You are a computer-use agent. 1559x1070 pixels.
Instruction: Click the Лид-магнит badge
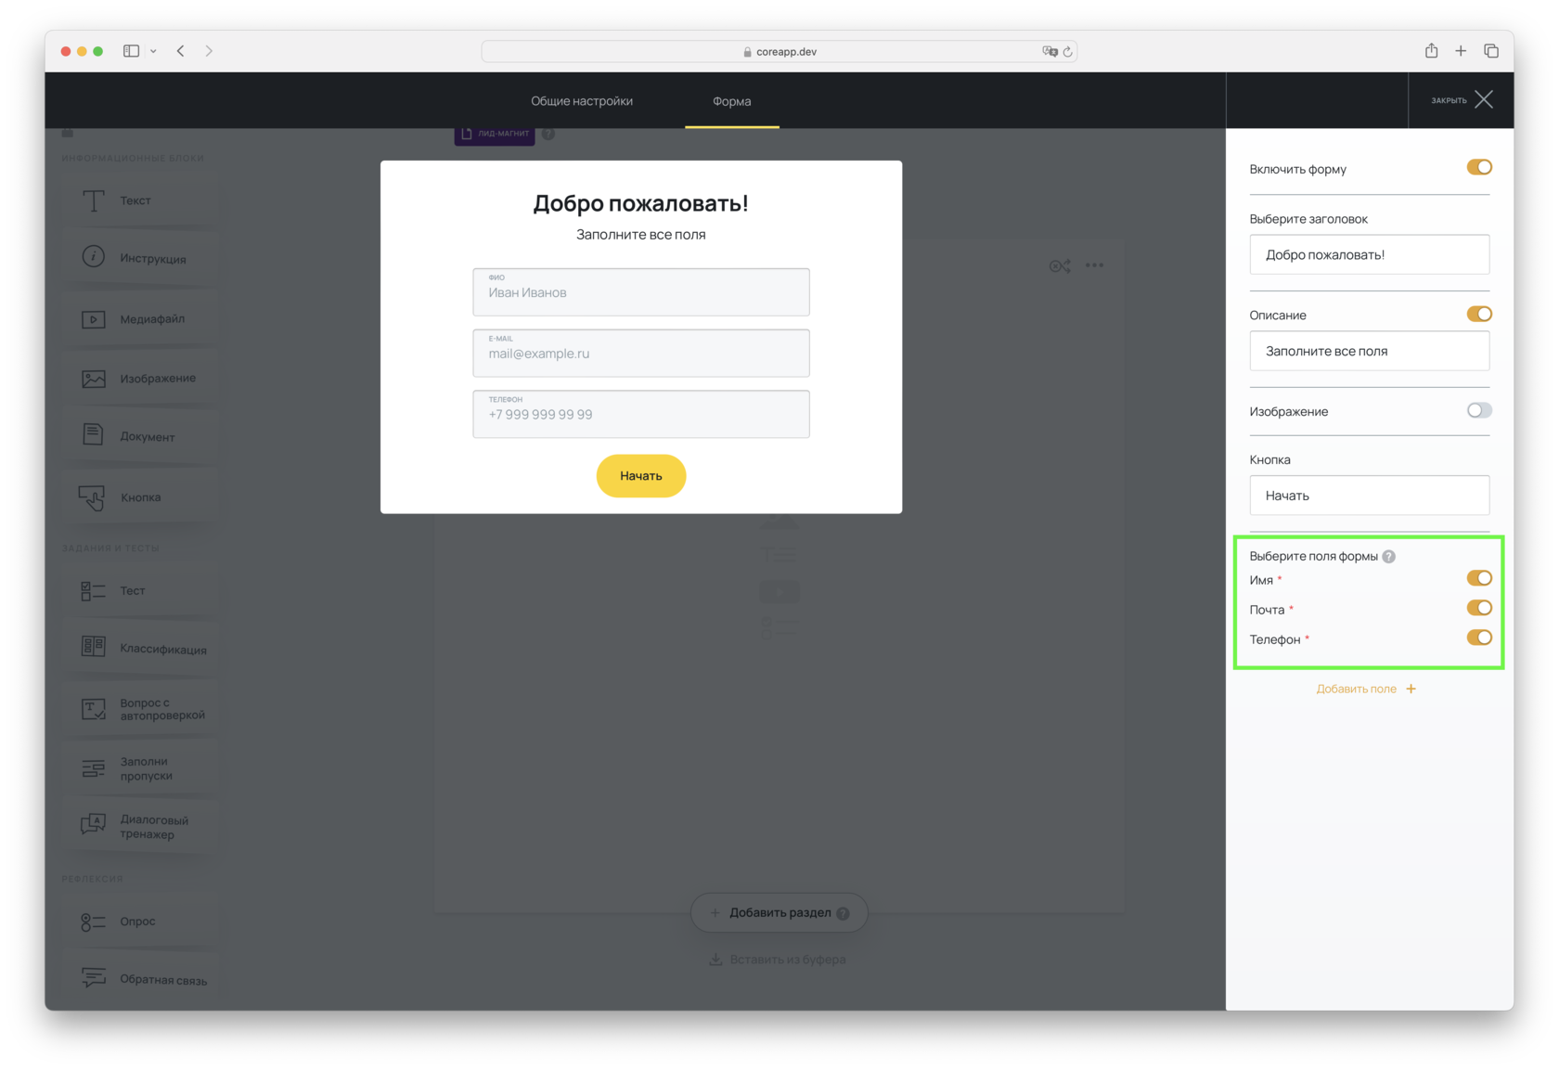pyautogui.click(x=495, y=134)
